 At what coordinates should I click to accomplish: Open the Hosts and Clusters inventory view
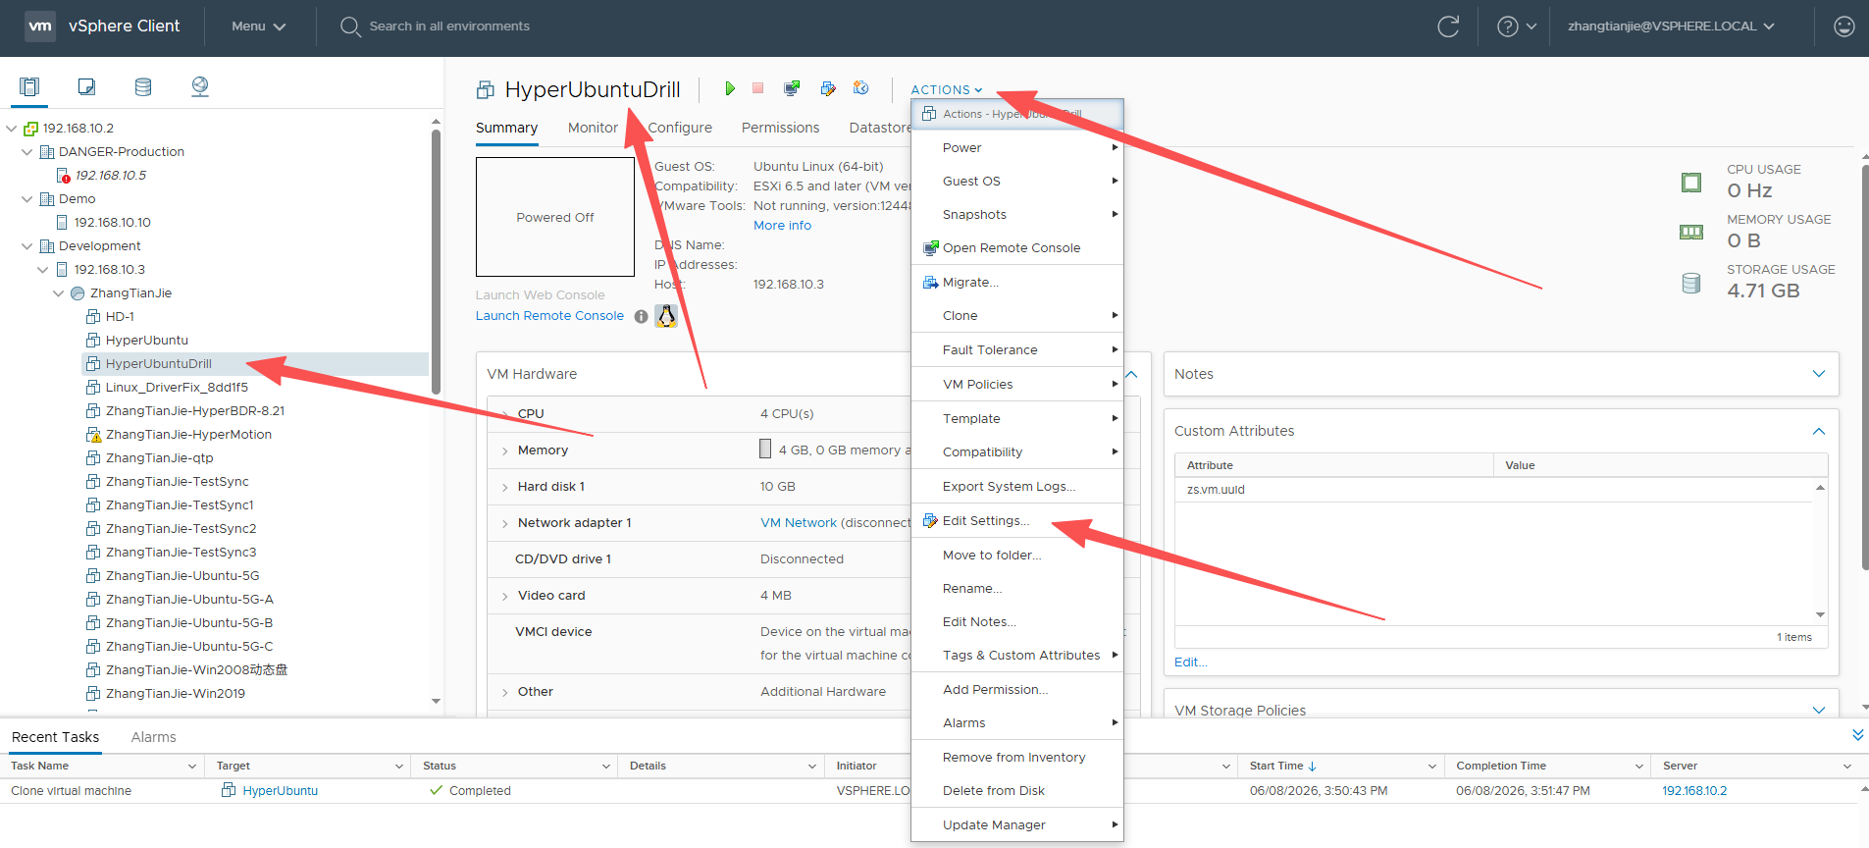(x=29, y=86)
